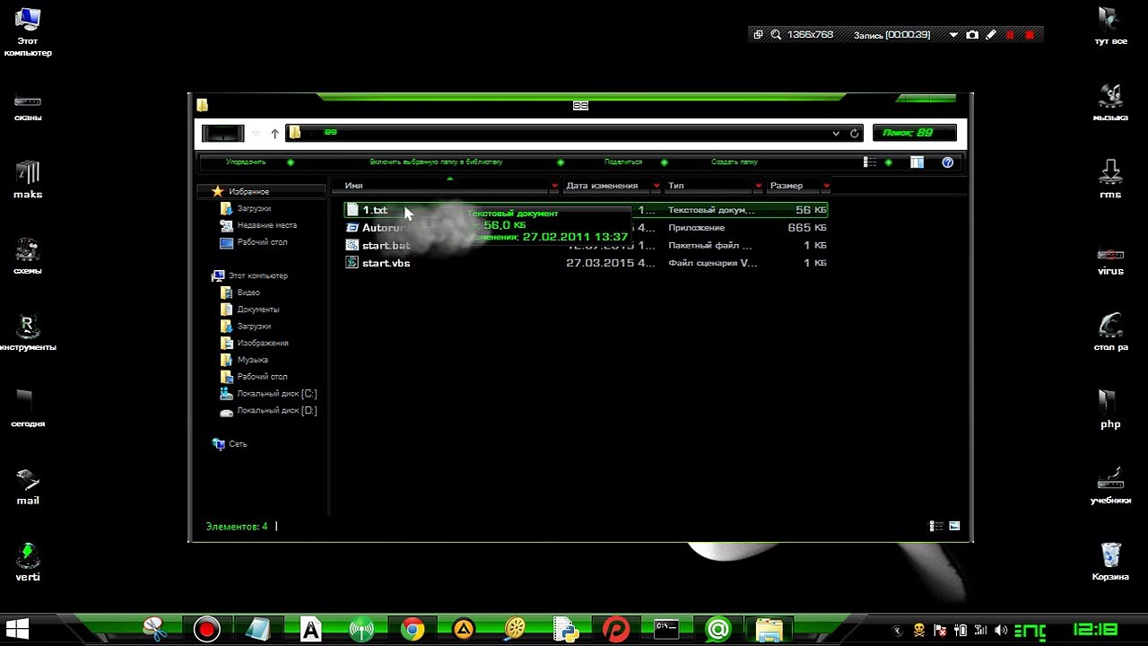Viewport: 1148px width, 646px height.
Task: Click the recorder zoom magnifier icon
Action: tap(774, 35)
